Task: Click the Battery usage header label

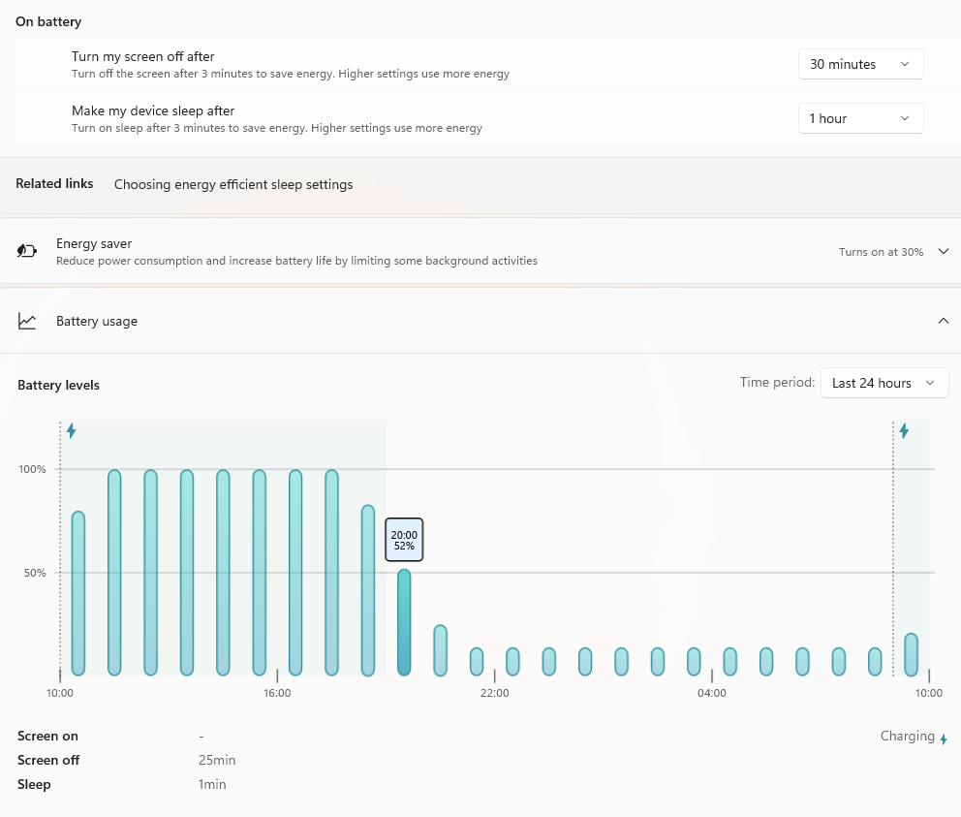Action: click(97, 321)
